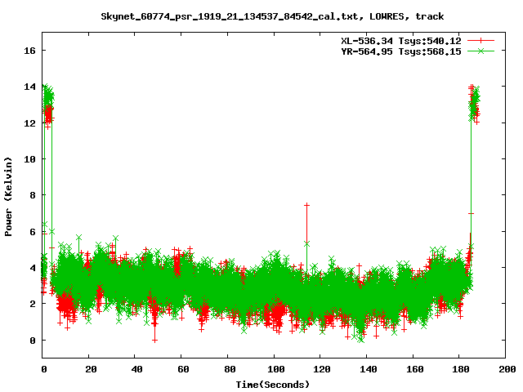Image resolution: width=523 pixels, height=392 pixels.
Task: Click the red XL legend line sample
Action: click(x=481, y=41)
